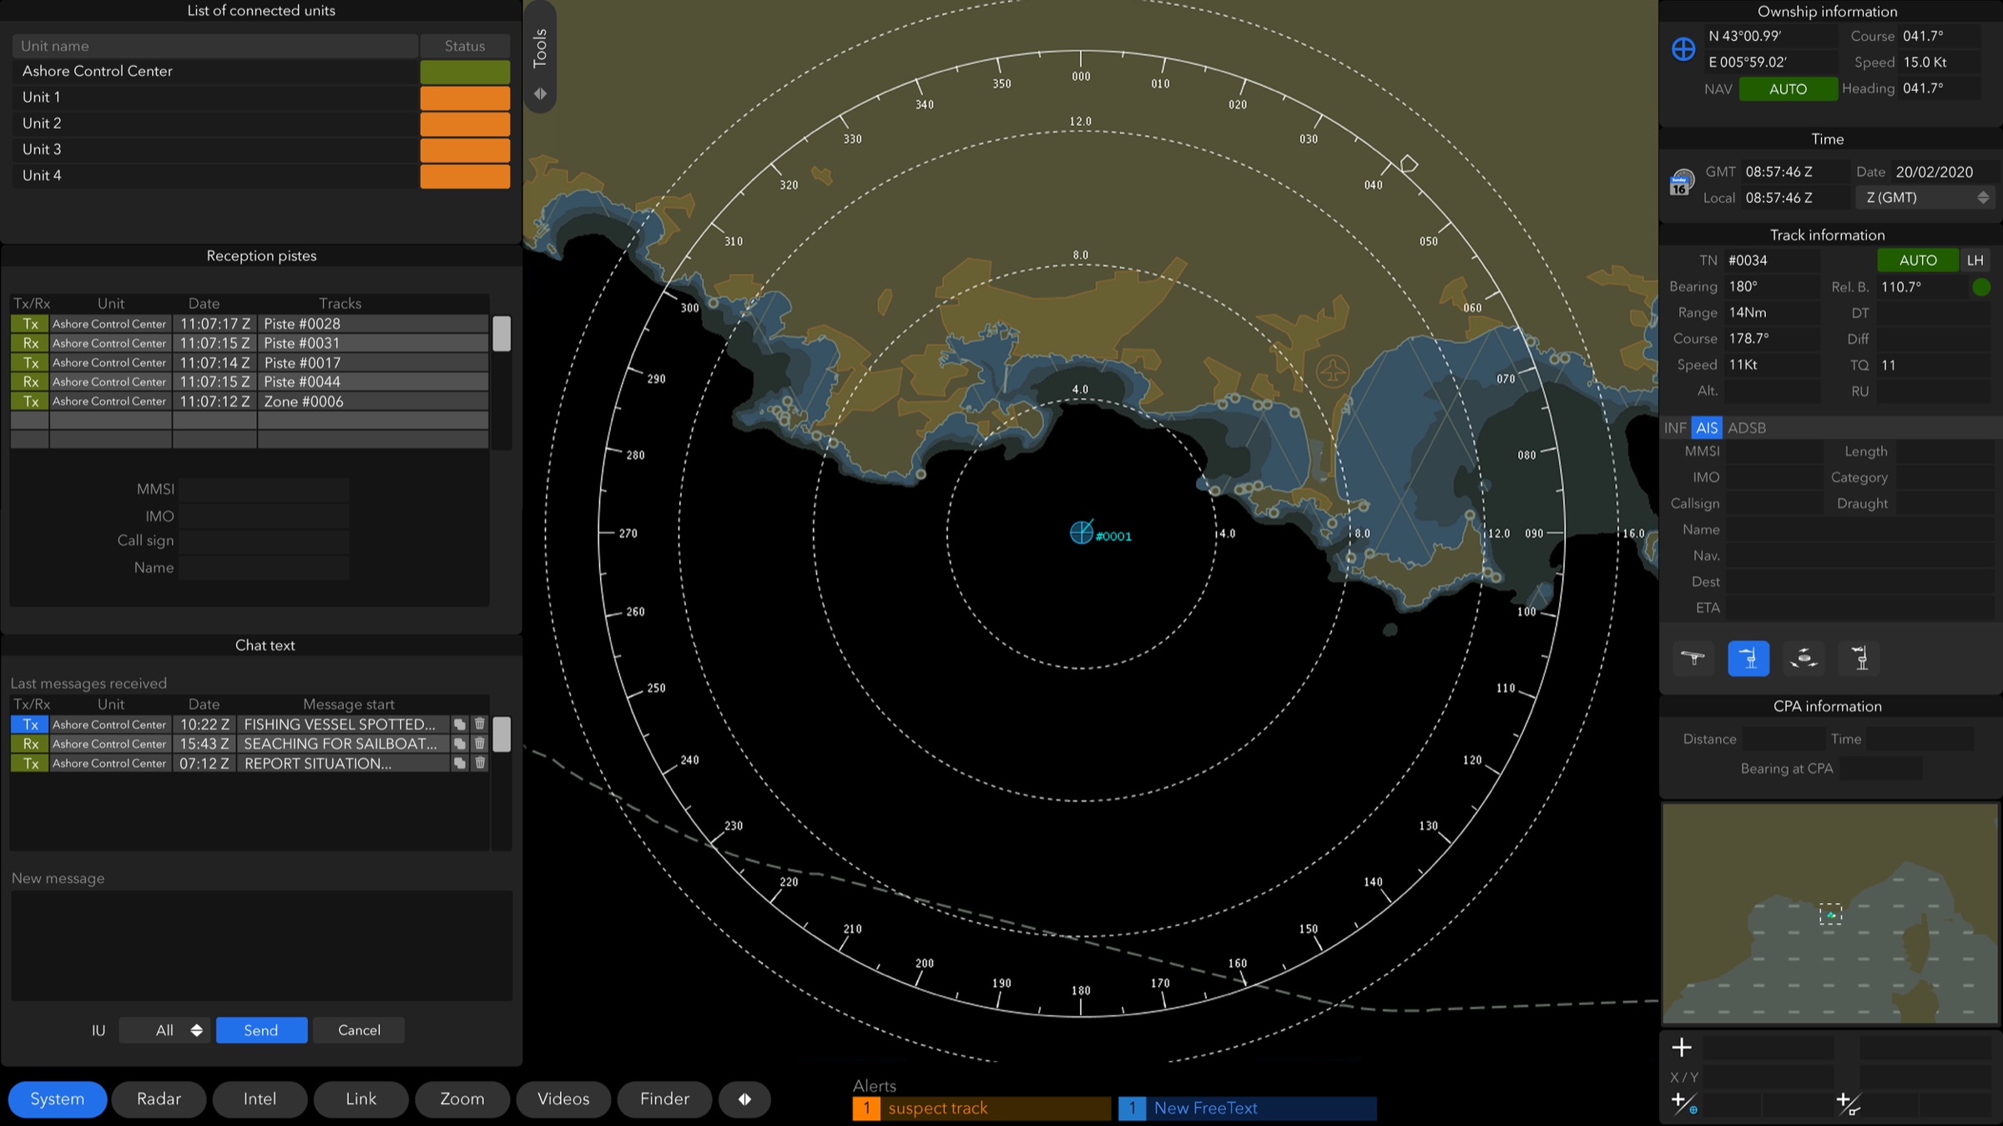This screenshot has height=1126, width=2003.
Task: Click inside the New message text field
Action: (261, 946)
